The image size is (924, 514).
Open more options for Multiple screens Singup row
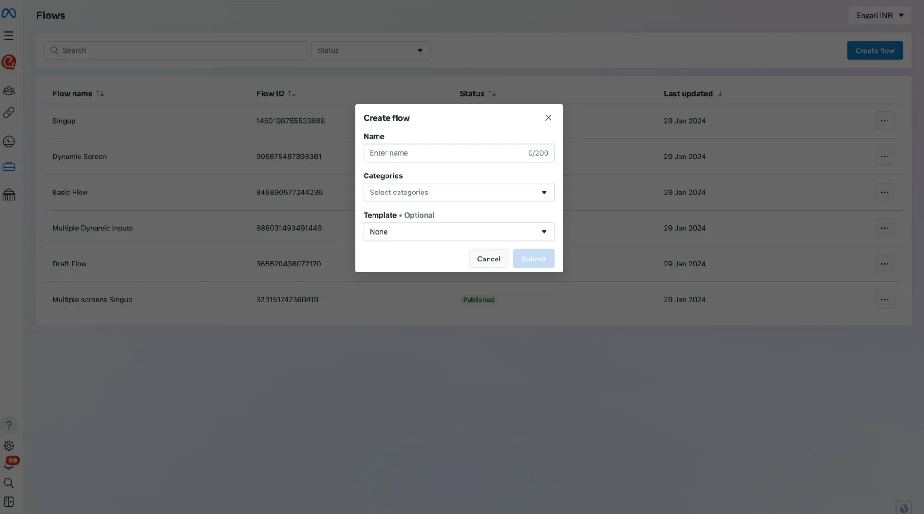click(x=884, y=300)
